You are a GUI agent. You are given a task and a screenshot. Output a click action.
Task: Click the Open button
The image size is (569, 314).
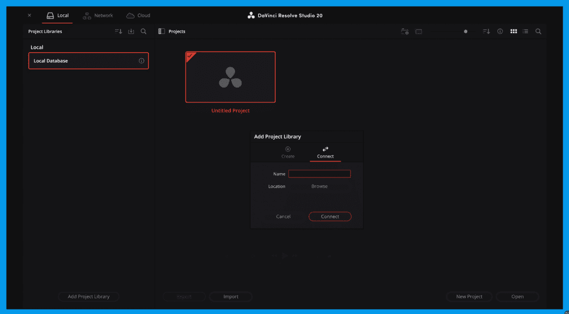(x=517, y=297)
